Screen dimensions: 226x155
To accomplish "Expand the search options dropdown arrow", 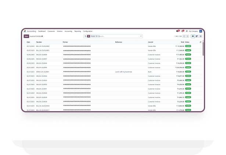I will click(141, 36).
